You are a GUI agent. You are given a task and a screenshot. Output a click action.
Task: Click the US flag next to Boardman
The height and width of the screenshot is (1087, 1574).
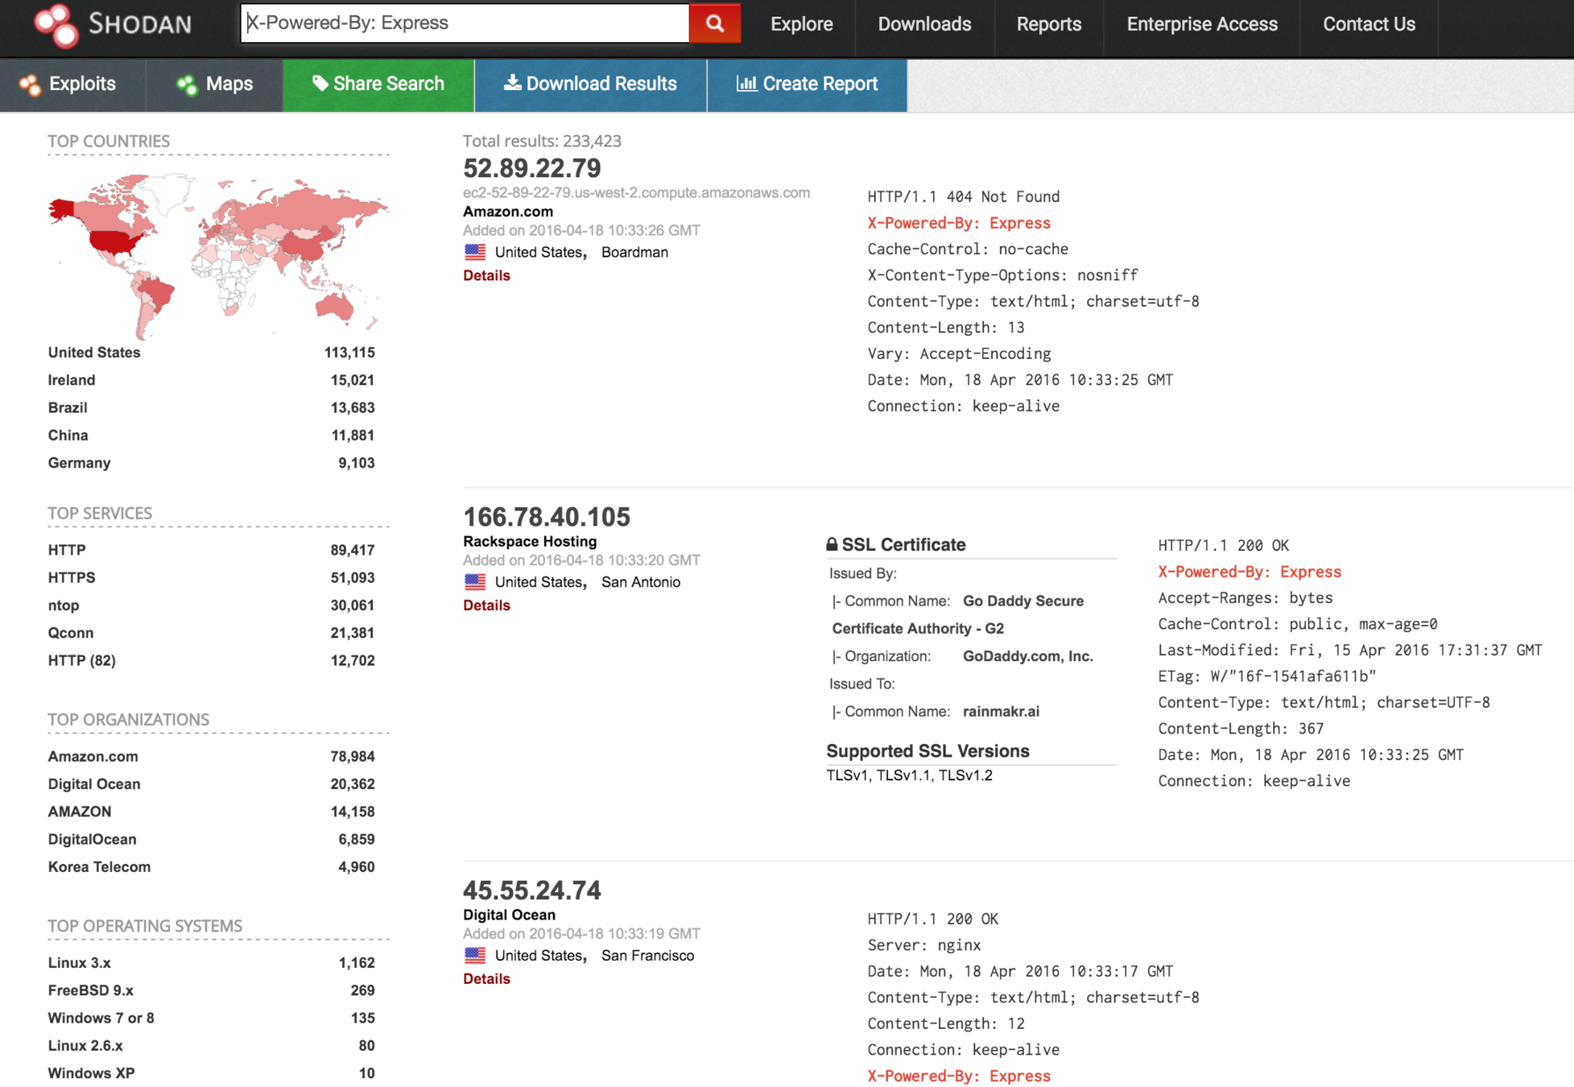tap(475, 252)
